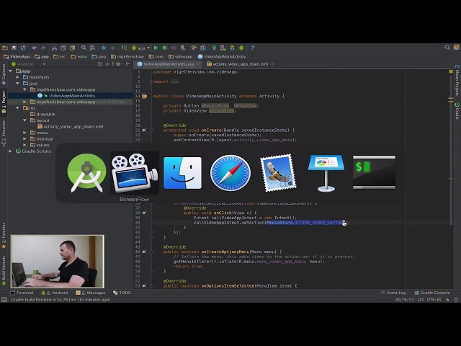
Task: Open the Android tool window at bottom
Action: pos(55,293)
